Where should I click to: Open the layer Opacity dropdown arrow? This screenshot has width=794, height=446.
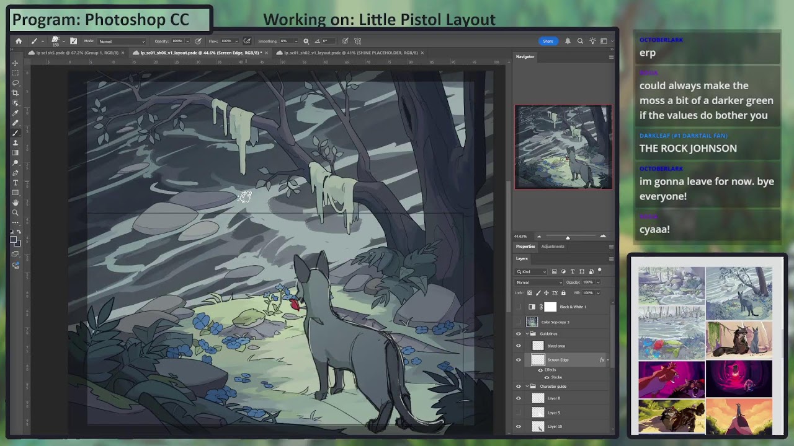[598, 282]
